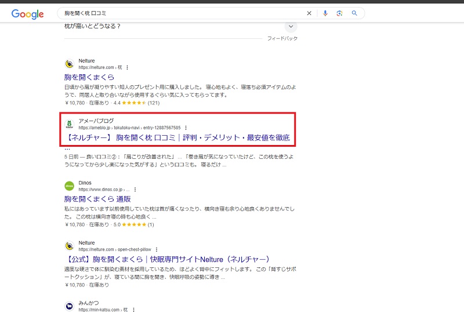Open the 胸を開くまくら result title
Image resolution: width=464 pixels, height=312 pixels.
[89, 77]
